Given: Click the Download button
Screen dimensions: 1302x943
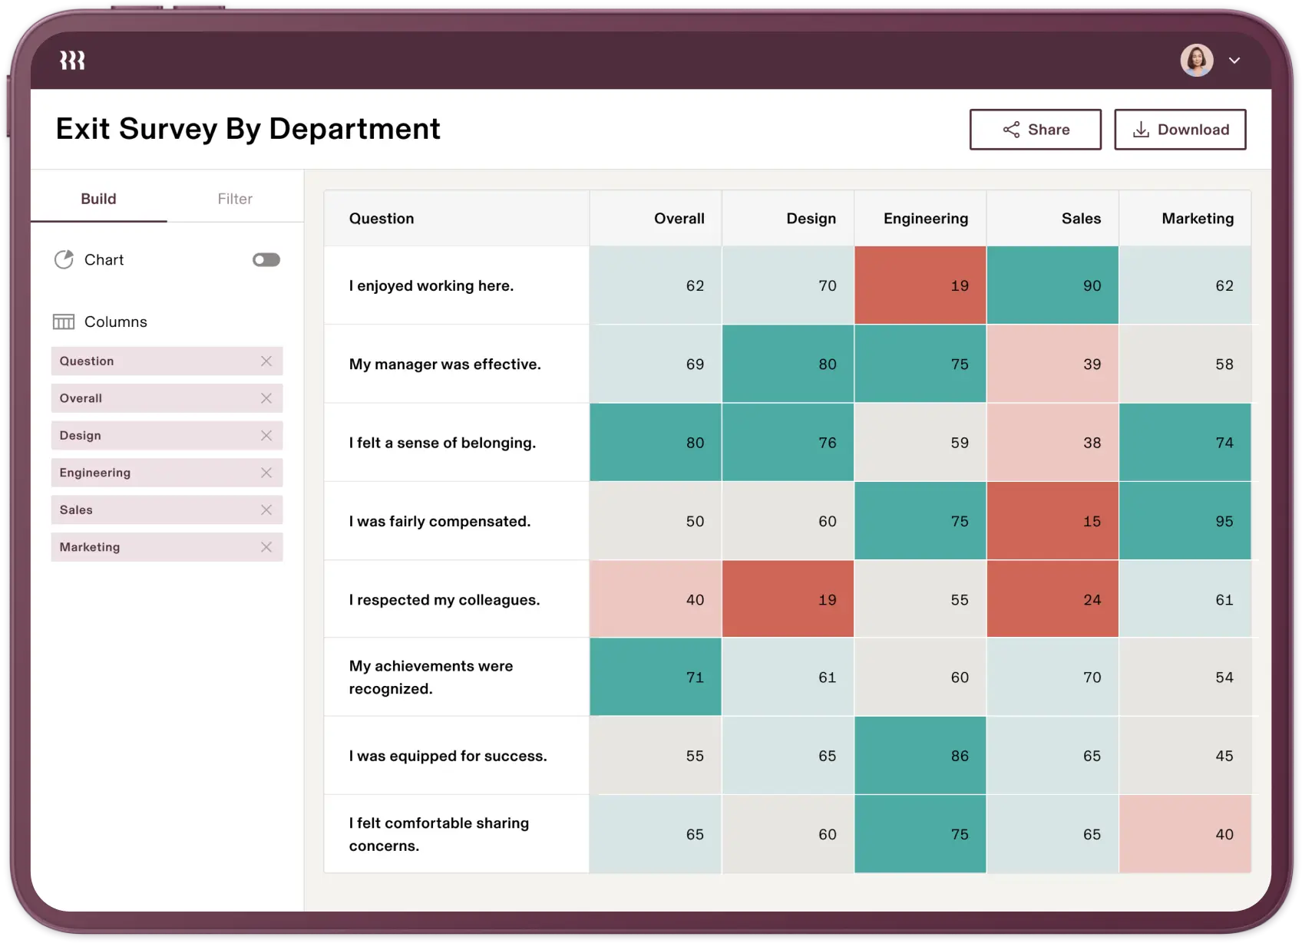Looking at the screenshot, I should click(x=1180, y=129).
